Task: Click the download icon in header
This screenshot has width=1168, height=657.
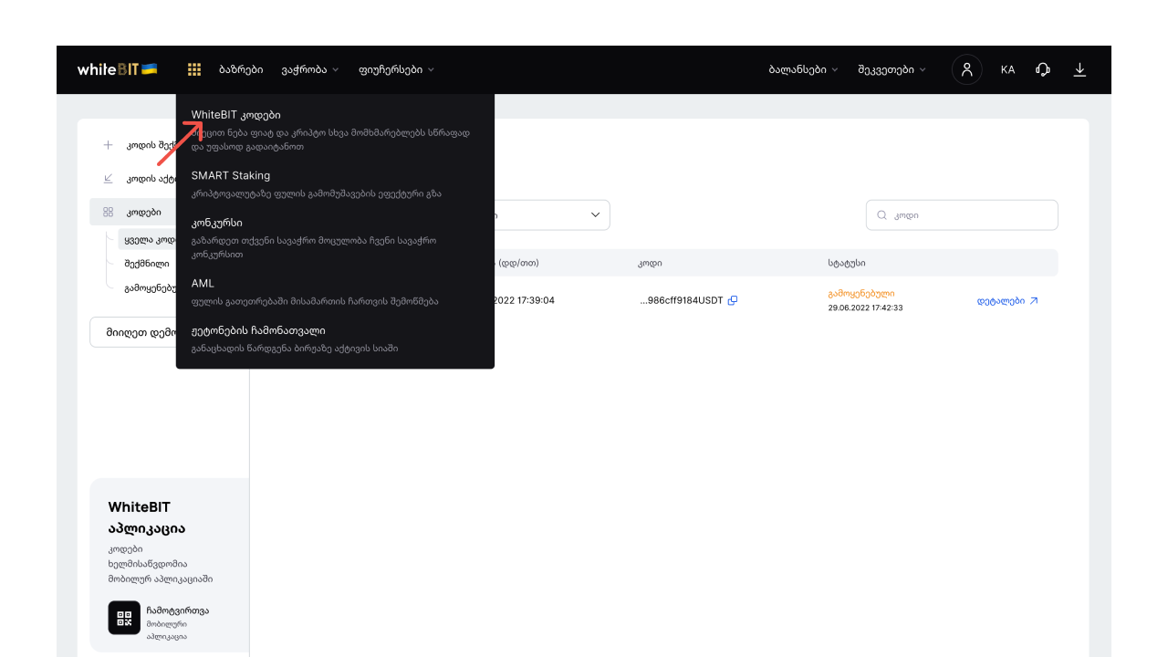Action: (x=1079, y=69)
